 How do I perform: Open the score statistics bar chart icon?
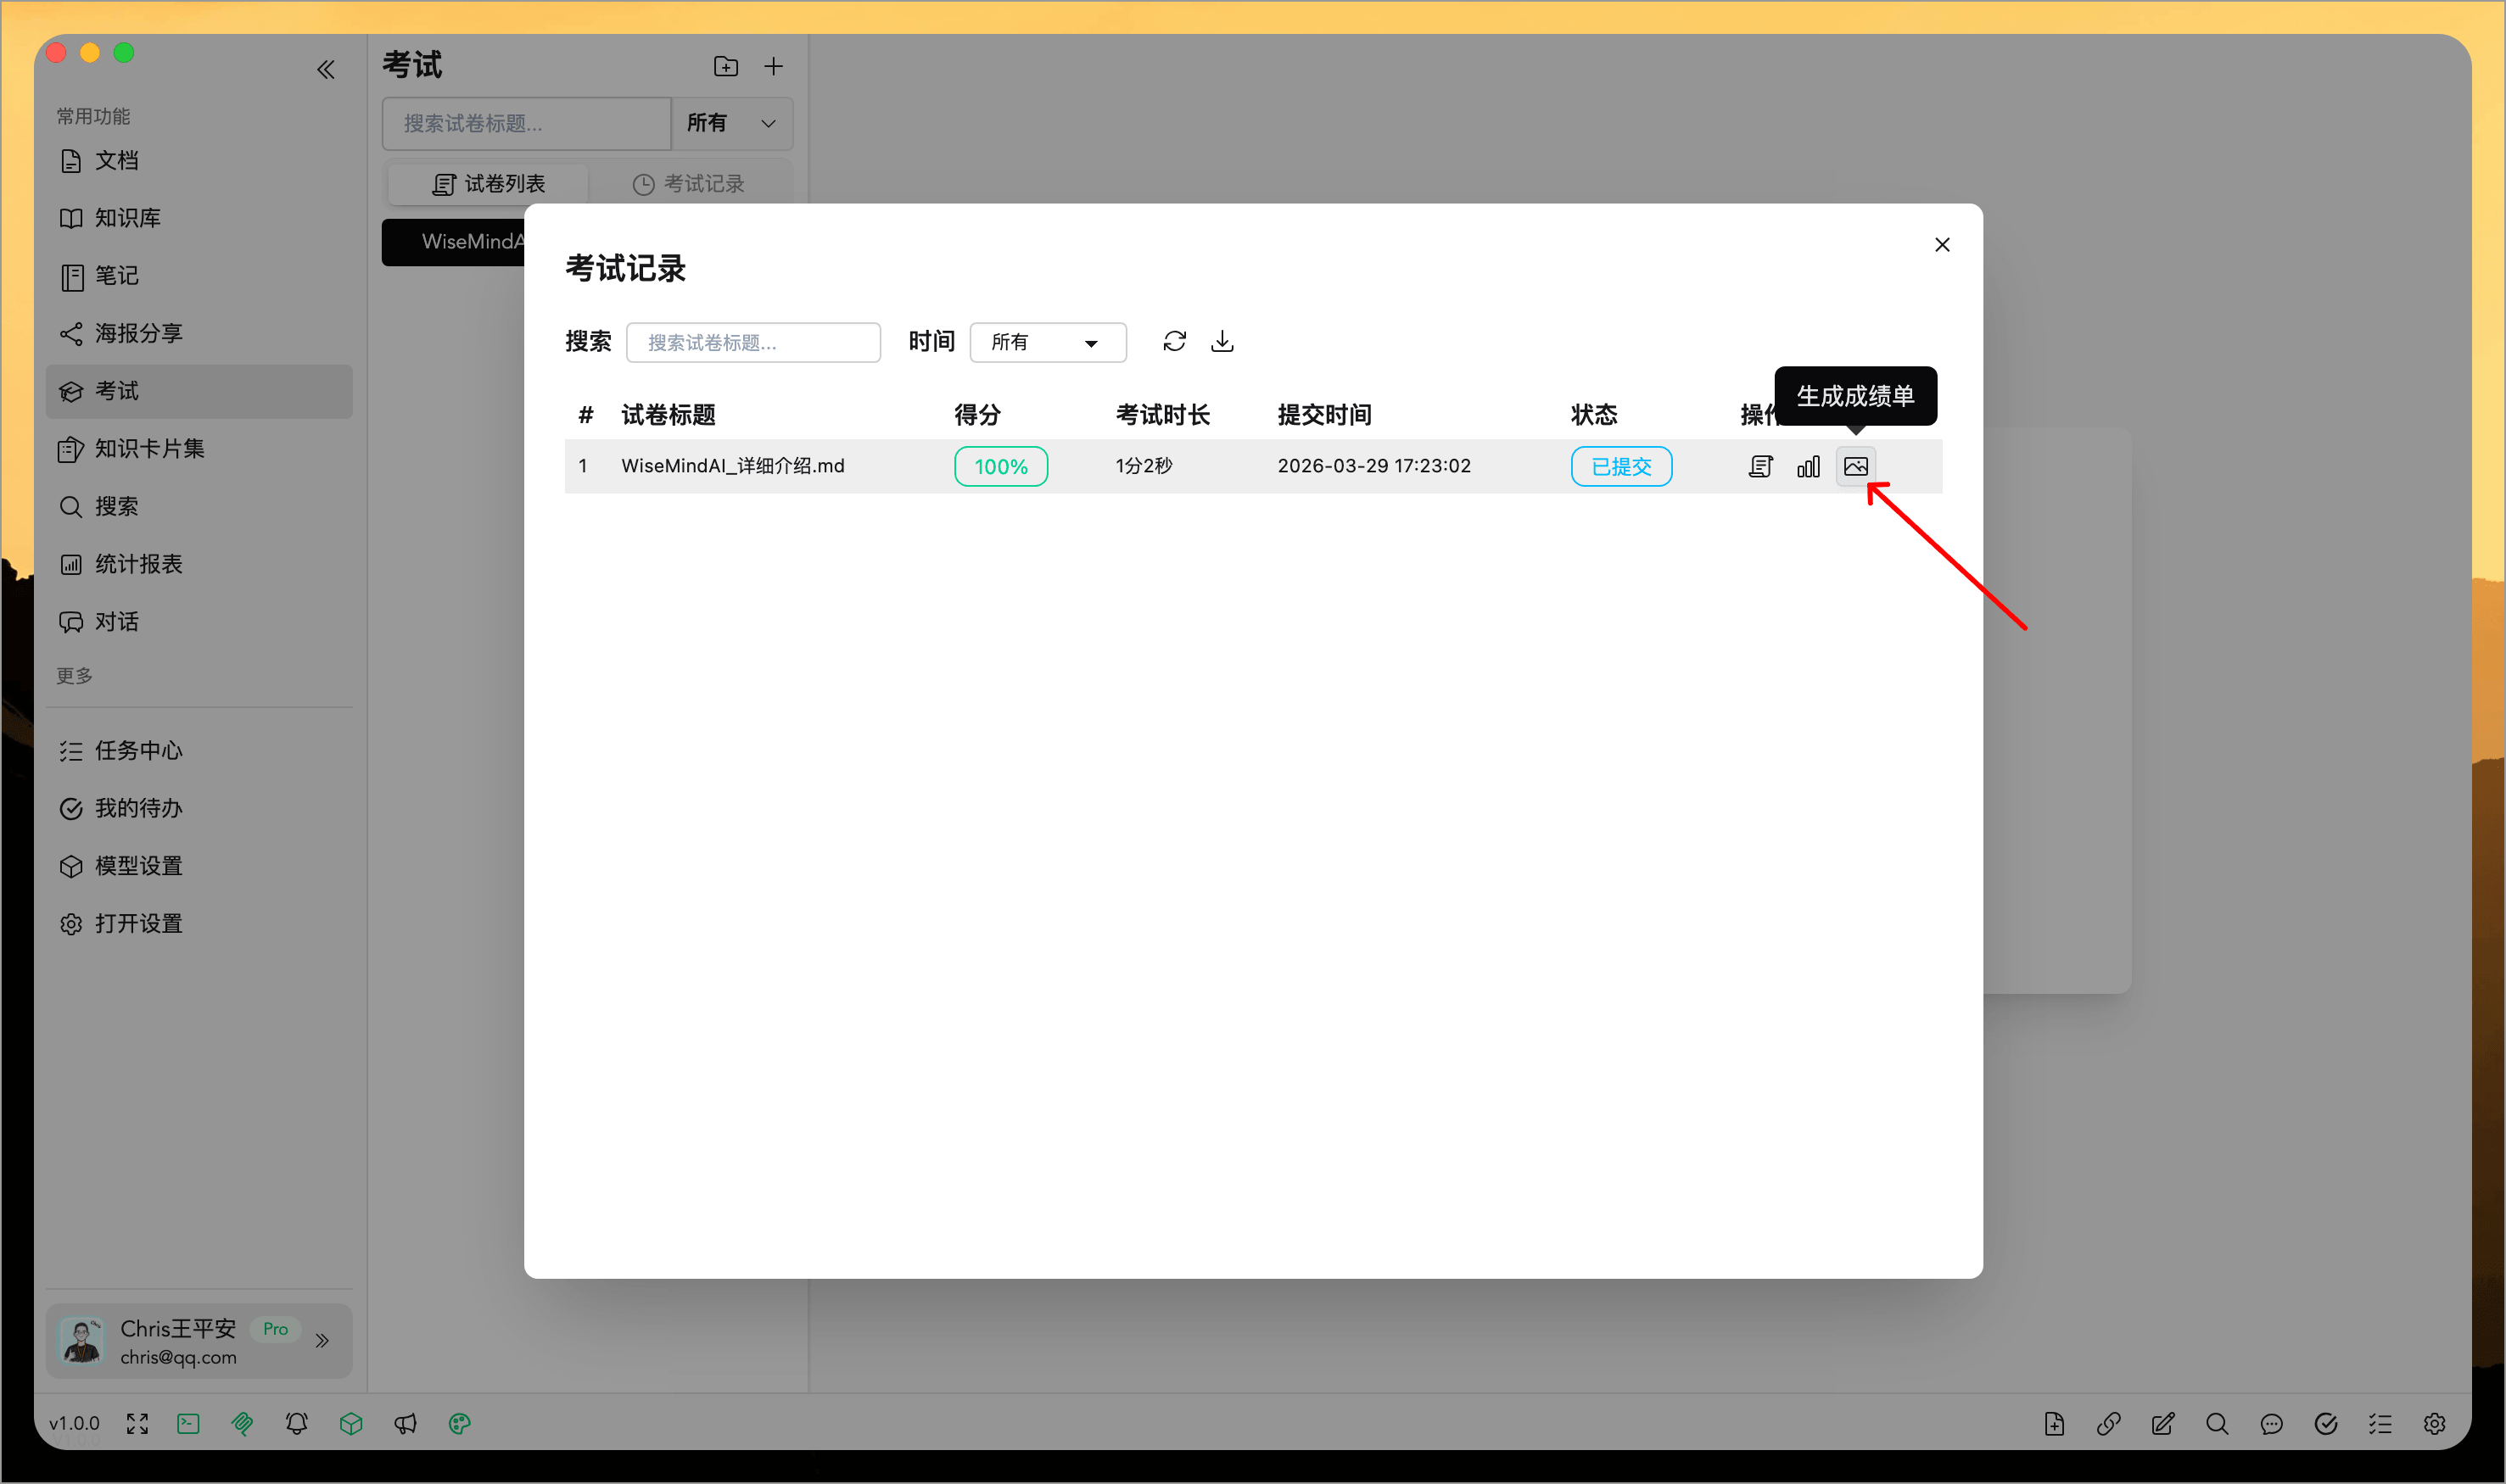pos(1808,466)
